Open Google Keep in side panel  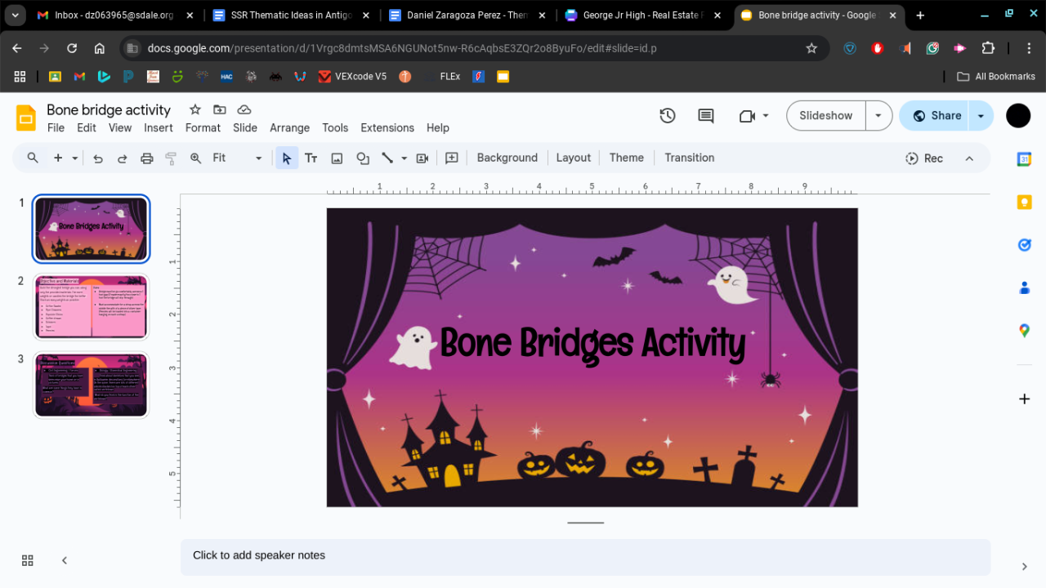pyautogui.click(x=1024, y=203)
